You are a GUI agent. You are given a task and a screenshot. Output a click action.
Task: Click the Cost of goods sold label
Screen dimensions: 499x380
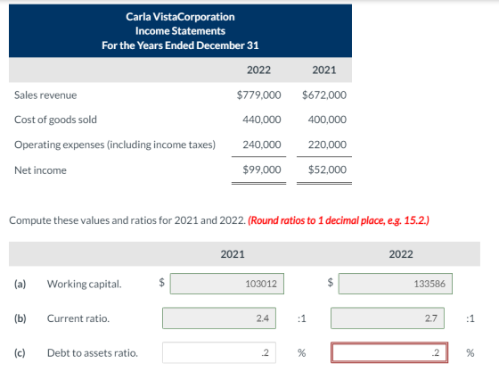coord(55,120)
